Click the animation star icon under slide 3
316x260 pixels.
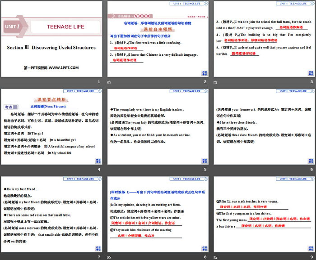(215, 82)
